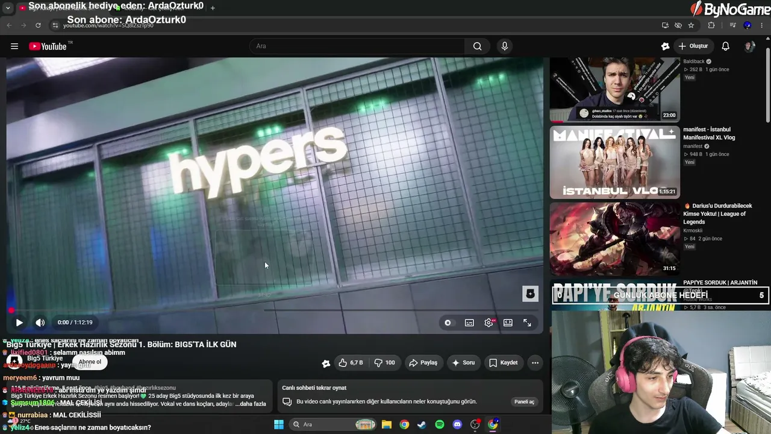Open Darius'u Durdurabilecek Kimse Yoktu title

coord(717,214)
